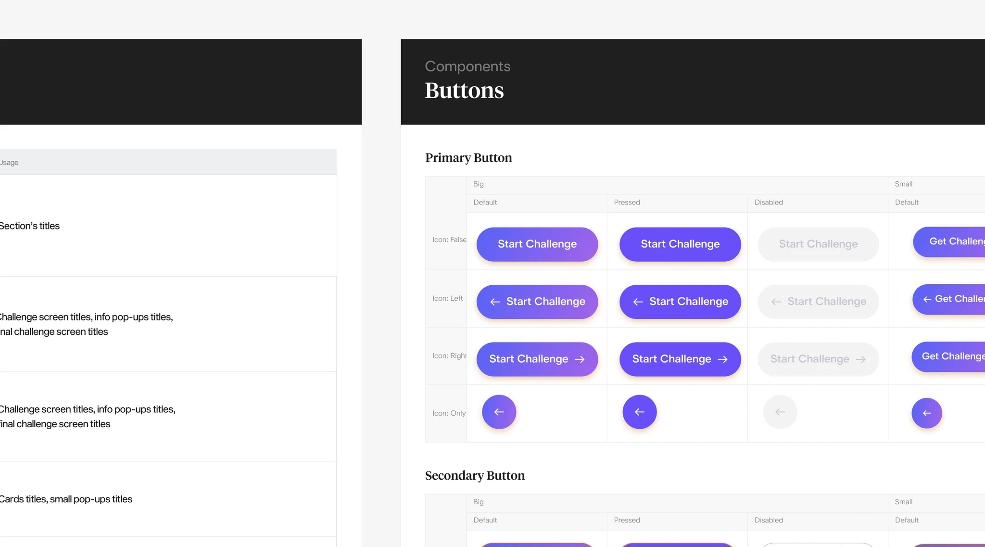Click the pressed Start Challenge with left icon
Viewport: 985px width, 547px height.
tap(679, 302)
